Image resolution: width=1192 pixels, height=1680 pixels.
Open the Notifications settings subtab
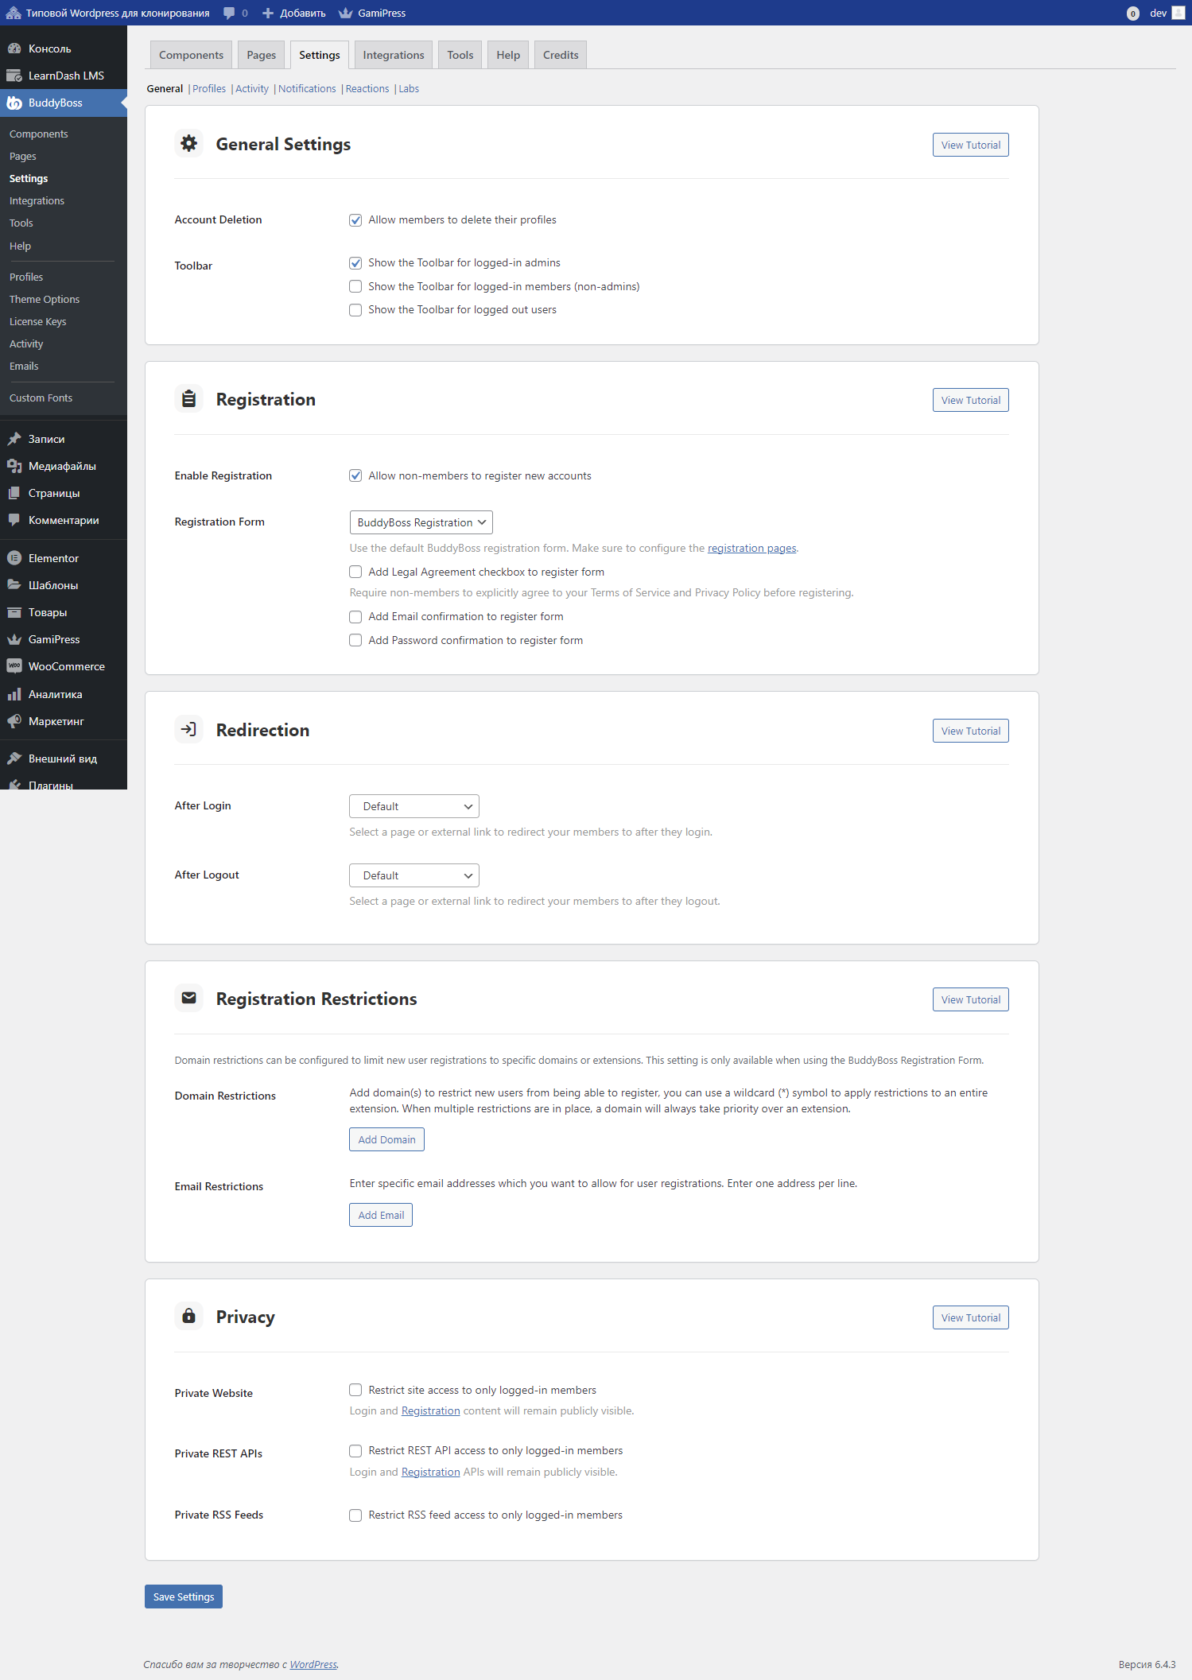[307, 88]
